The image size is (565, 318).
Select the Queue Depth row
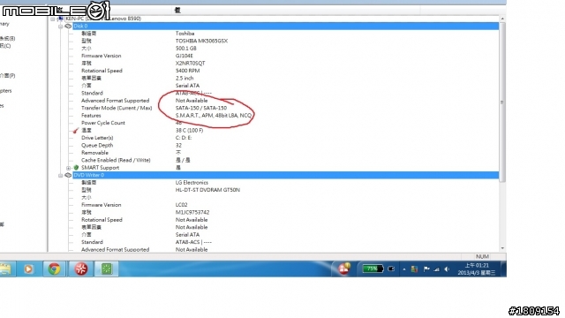pyautogui.click(x=97, y=145)
